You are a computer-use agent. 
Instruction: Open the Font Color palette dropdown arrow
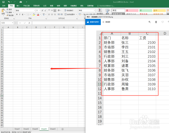[x=40, y=15]
